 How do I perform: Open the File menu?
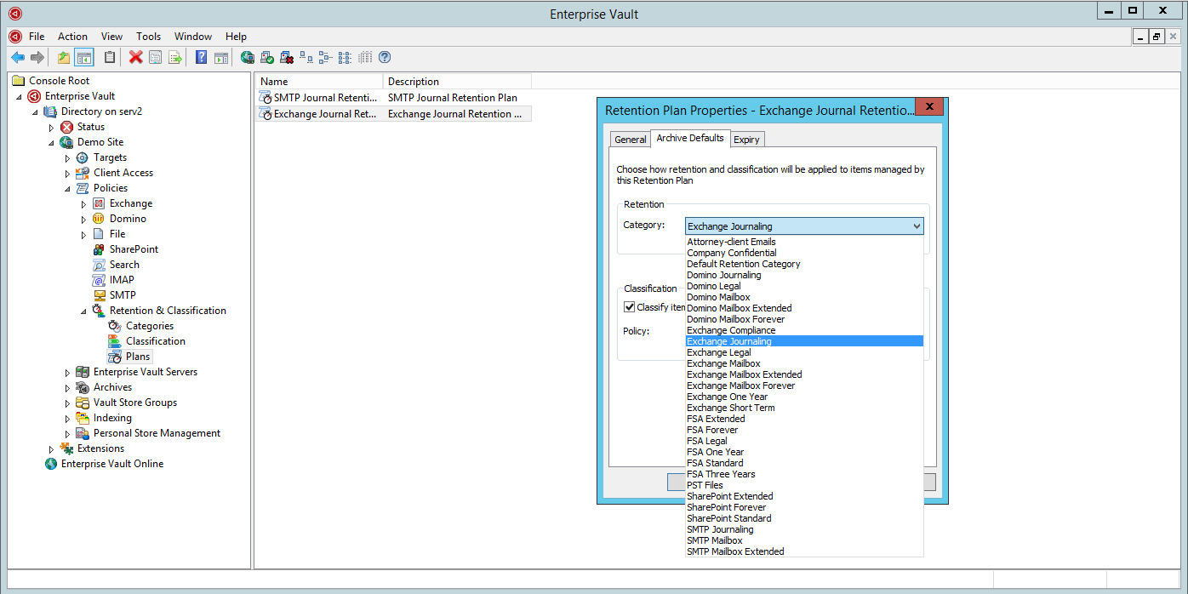[x=37, y=37]
